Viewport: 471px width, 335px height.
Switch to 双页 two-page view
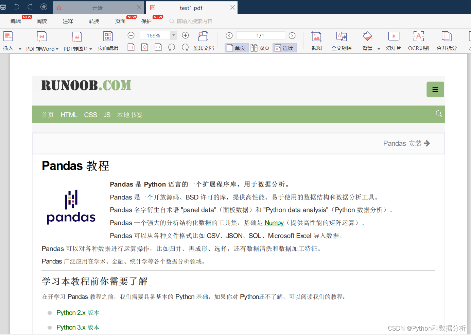point(260,48)
